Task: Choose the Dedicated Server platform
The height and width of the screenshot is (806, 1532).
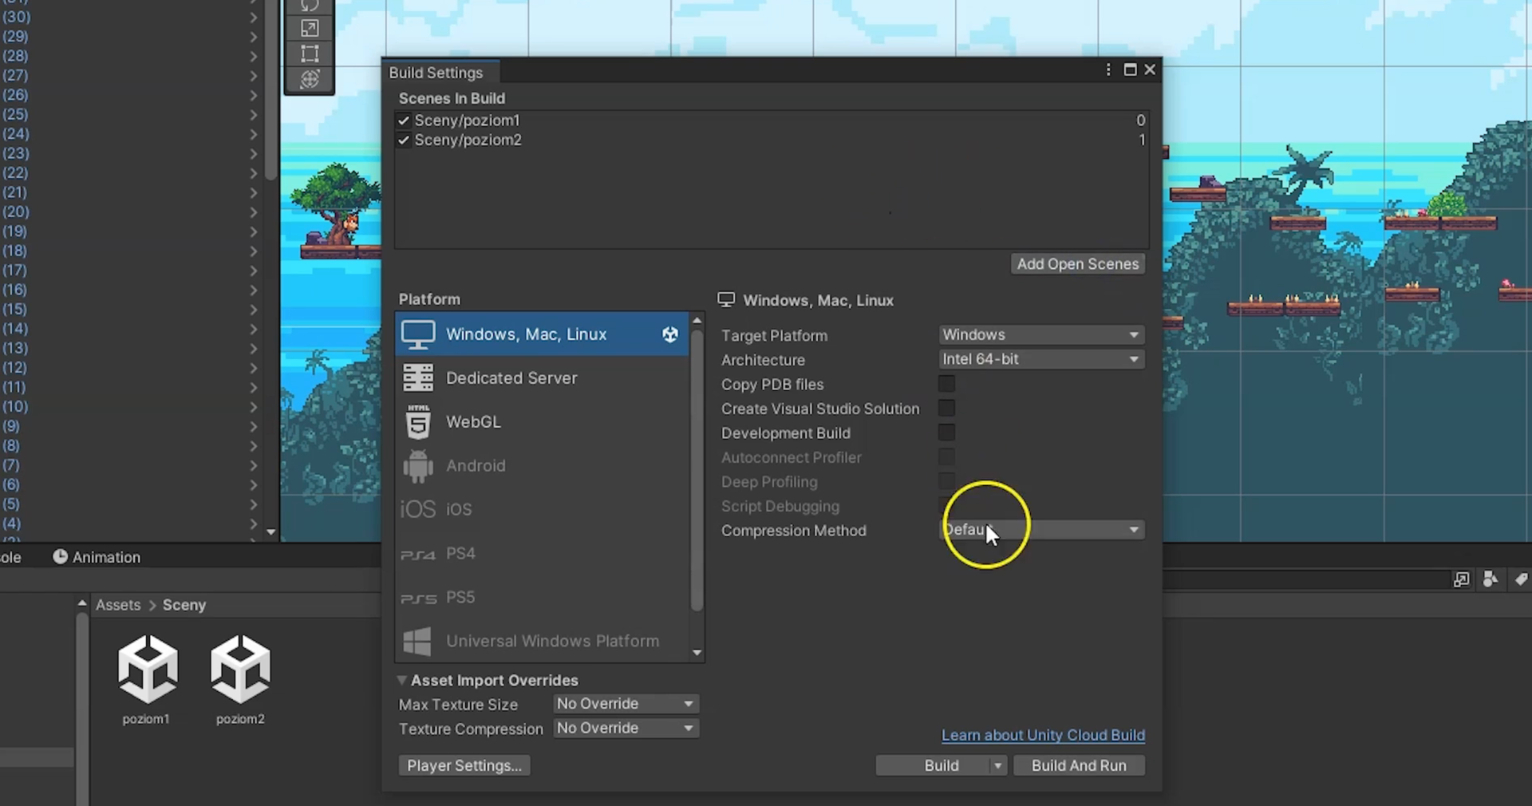Action: [x=511, y=378]
